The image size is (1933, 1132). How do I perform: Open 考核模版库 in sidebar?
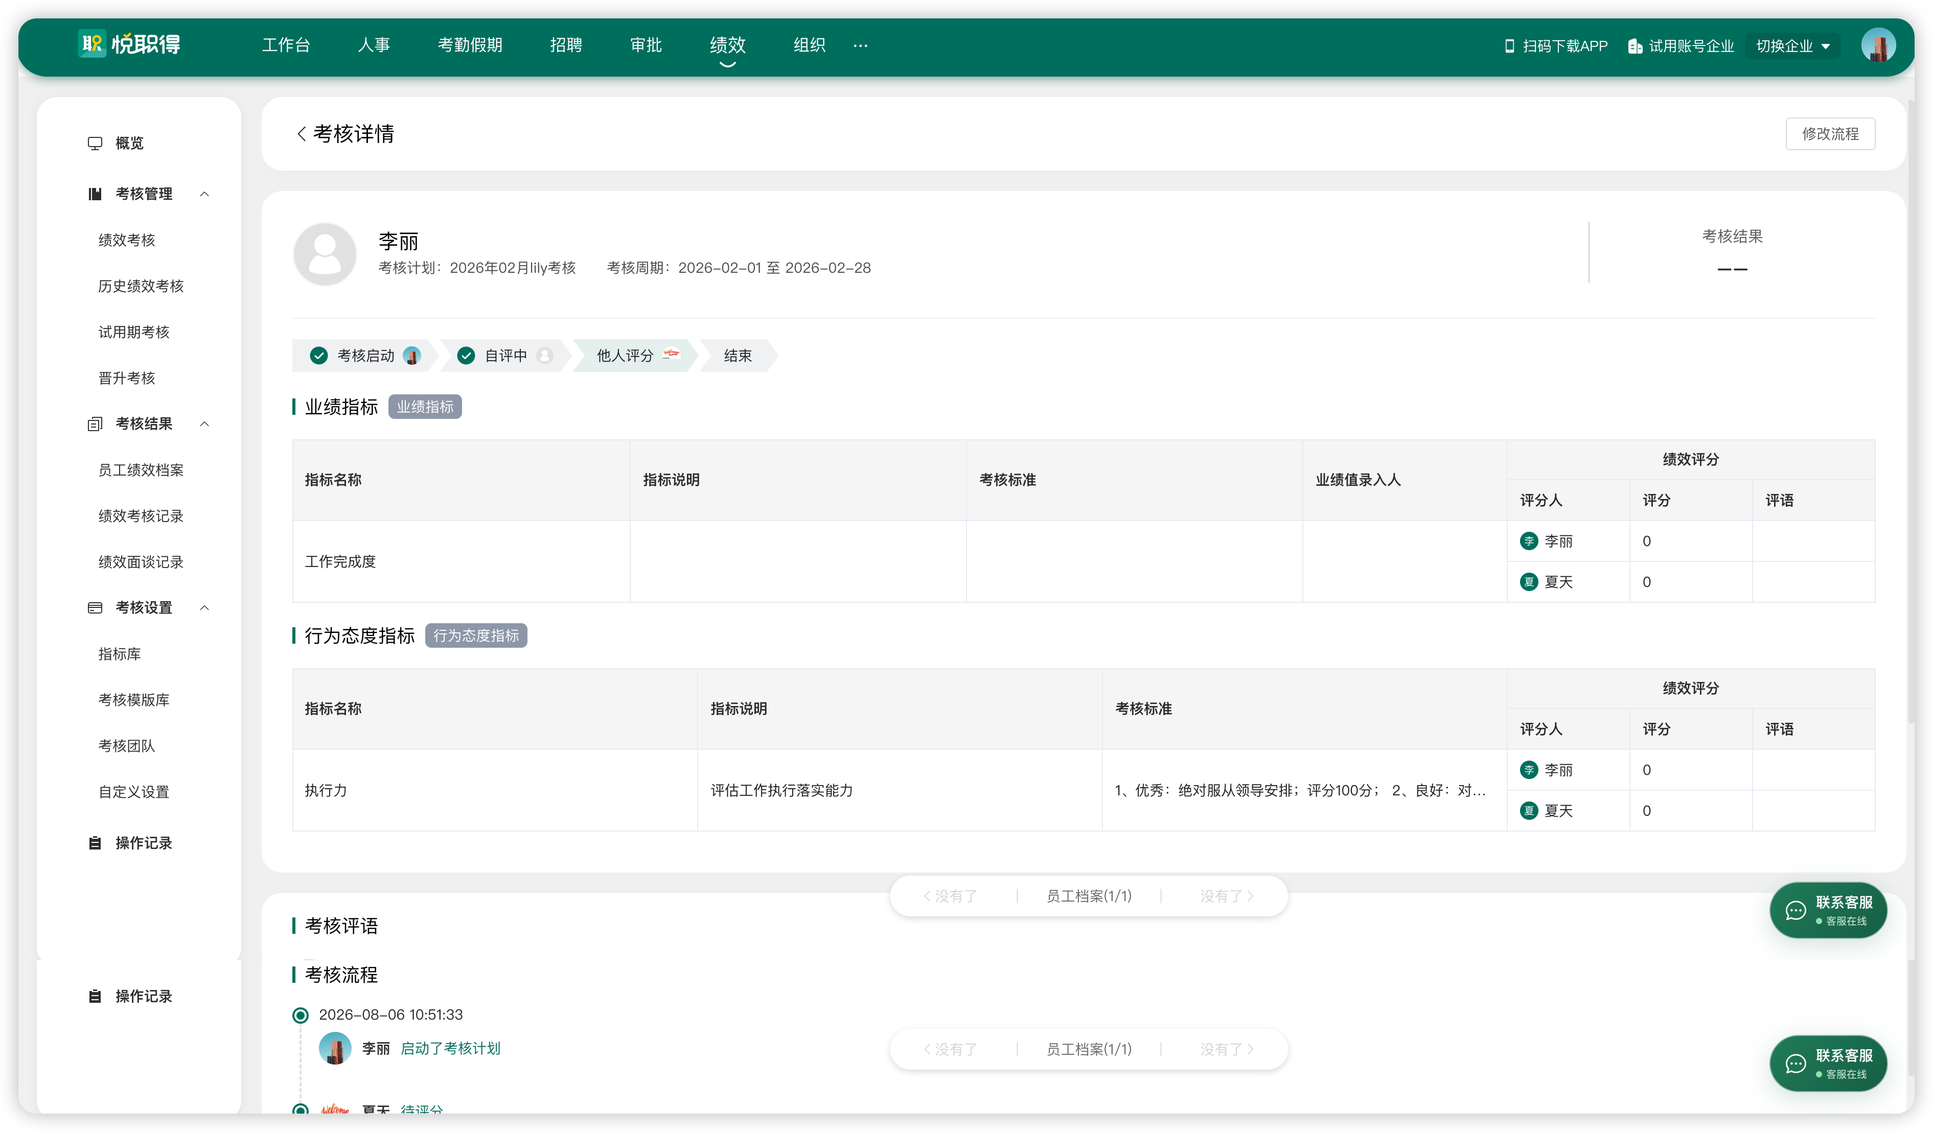pos(134,700)
